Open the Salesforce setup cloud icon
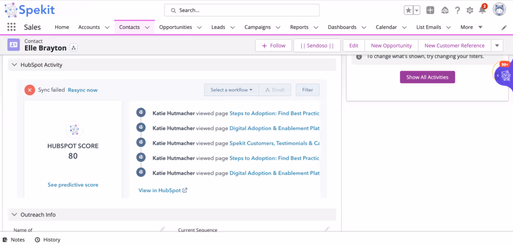Screen dimensions: 513x245 pyautogui.click(x=445, y=10)
